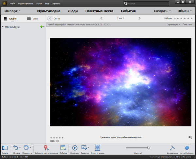Go back to Сетка grid view
The image size is (196, 159).
click(x=50, y=19)
